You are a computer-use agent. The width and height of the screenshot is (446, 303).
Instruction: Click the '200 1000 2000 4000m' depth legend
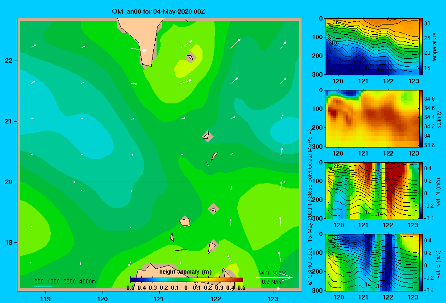tap(65, 282)
